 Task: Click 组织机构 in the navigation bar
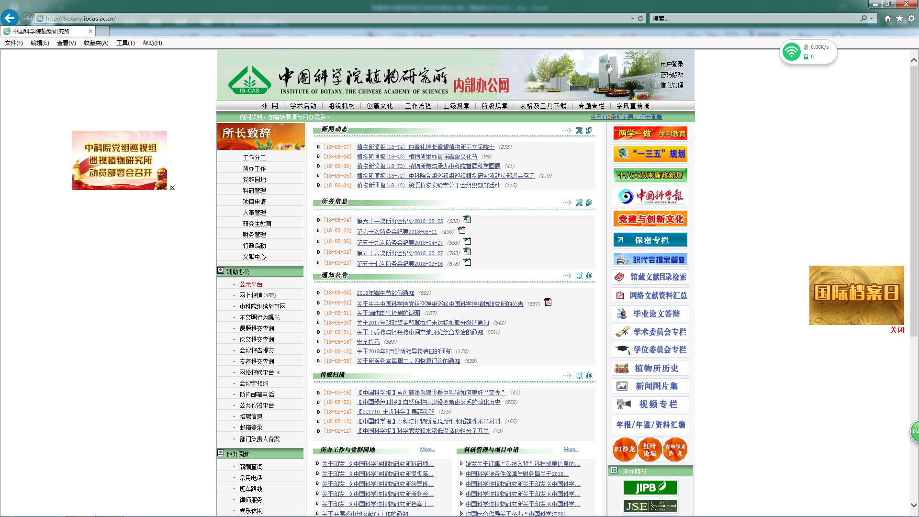pos(341,106)
